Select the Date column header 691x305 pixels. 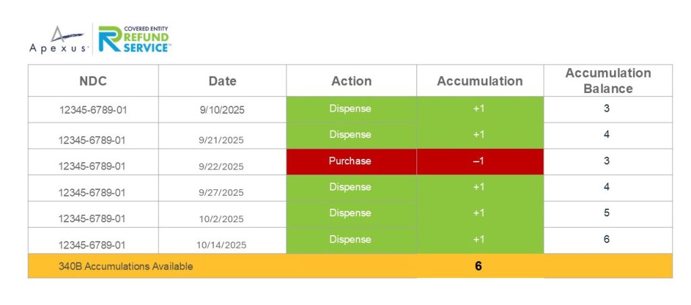(222, 81)
